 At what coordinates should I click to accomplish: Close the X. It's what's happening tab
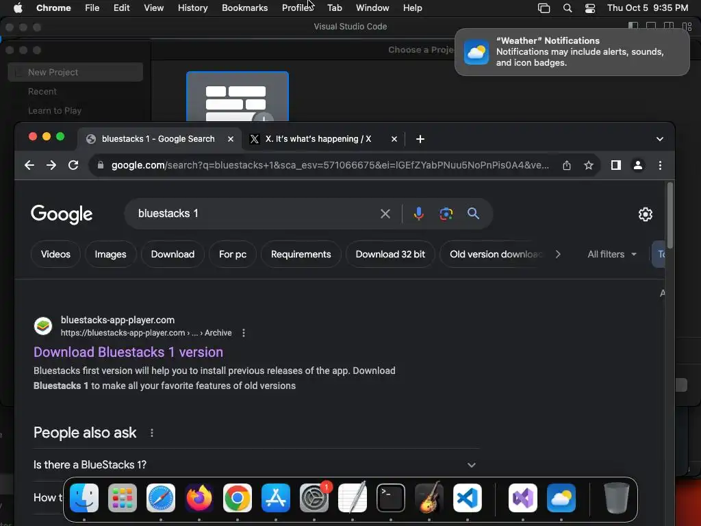pyautogui.click(x=394, y=139)
